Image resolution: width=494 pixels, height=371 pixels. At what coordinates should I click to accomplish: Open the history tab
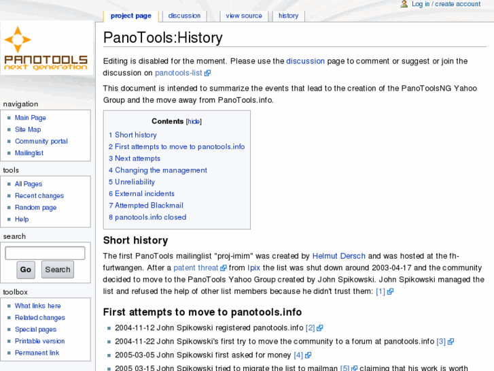[288, 16]
